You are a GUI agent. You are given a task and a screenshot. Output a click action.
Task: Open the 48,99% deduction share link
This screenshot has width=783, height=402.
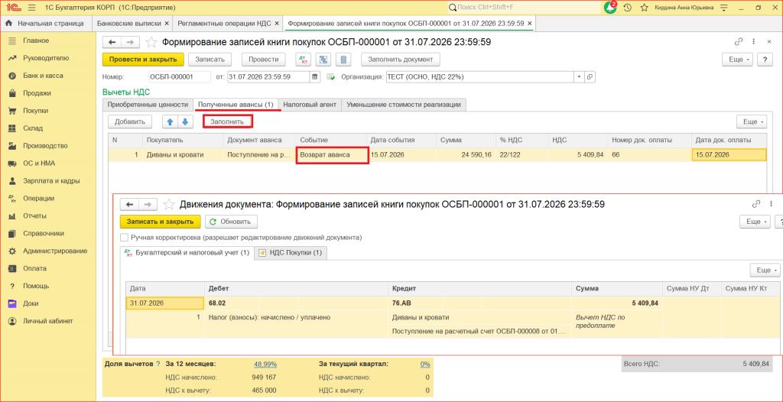(x=265, y=364)
